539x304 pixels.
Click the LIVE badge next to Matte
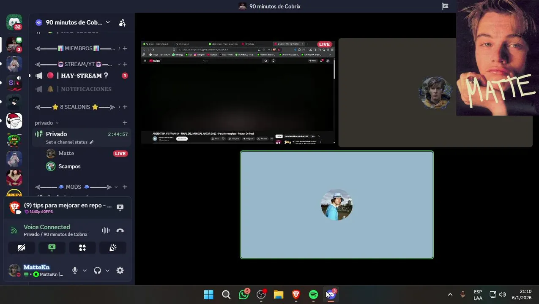coord(120,153)
